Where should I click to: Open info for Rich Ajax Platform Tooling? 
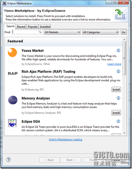118,71
